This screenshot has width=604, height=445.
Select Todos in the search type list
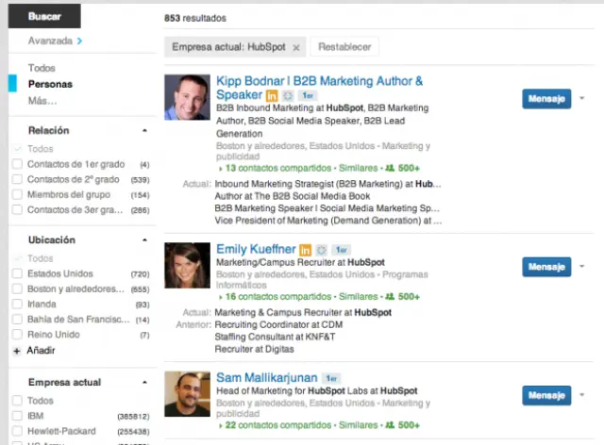coord(42,68)
